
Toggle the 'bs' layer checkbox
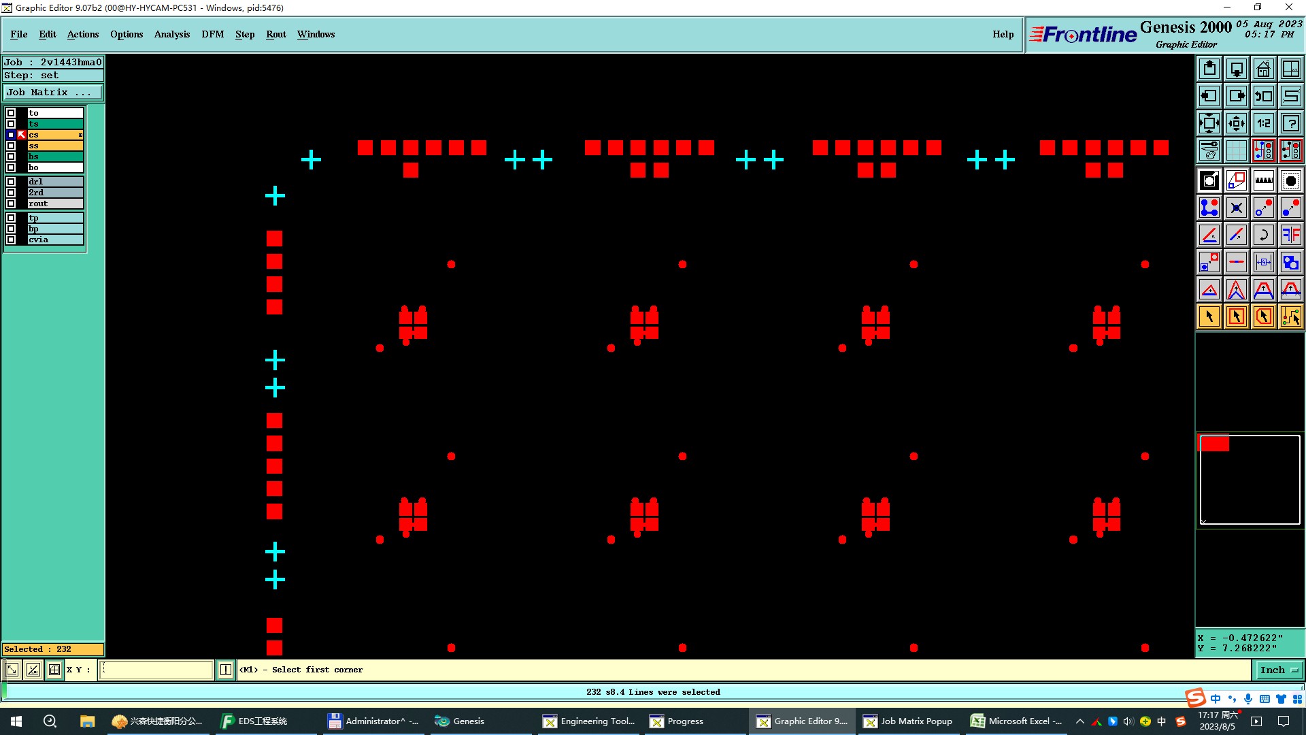(11, 157)
